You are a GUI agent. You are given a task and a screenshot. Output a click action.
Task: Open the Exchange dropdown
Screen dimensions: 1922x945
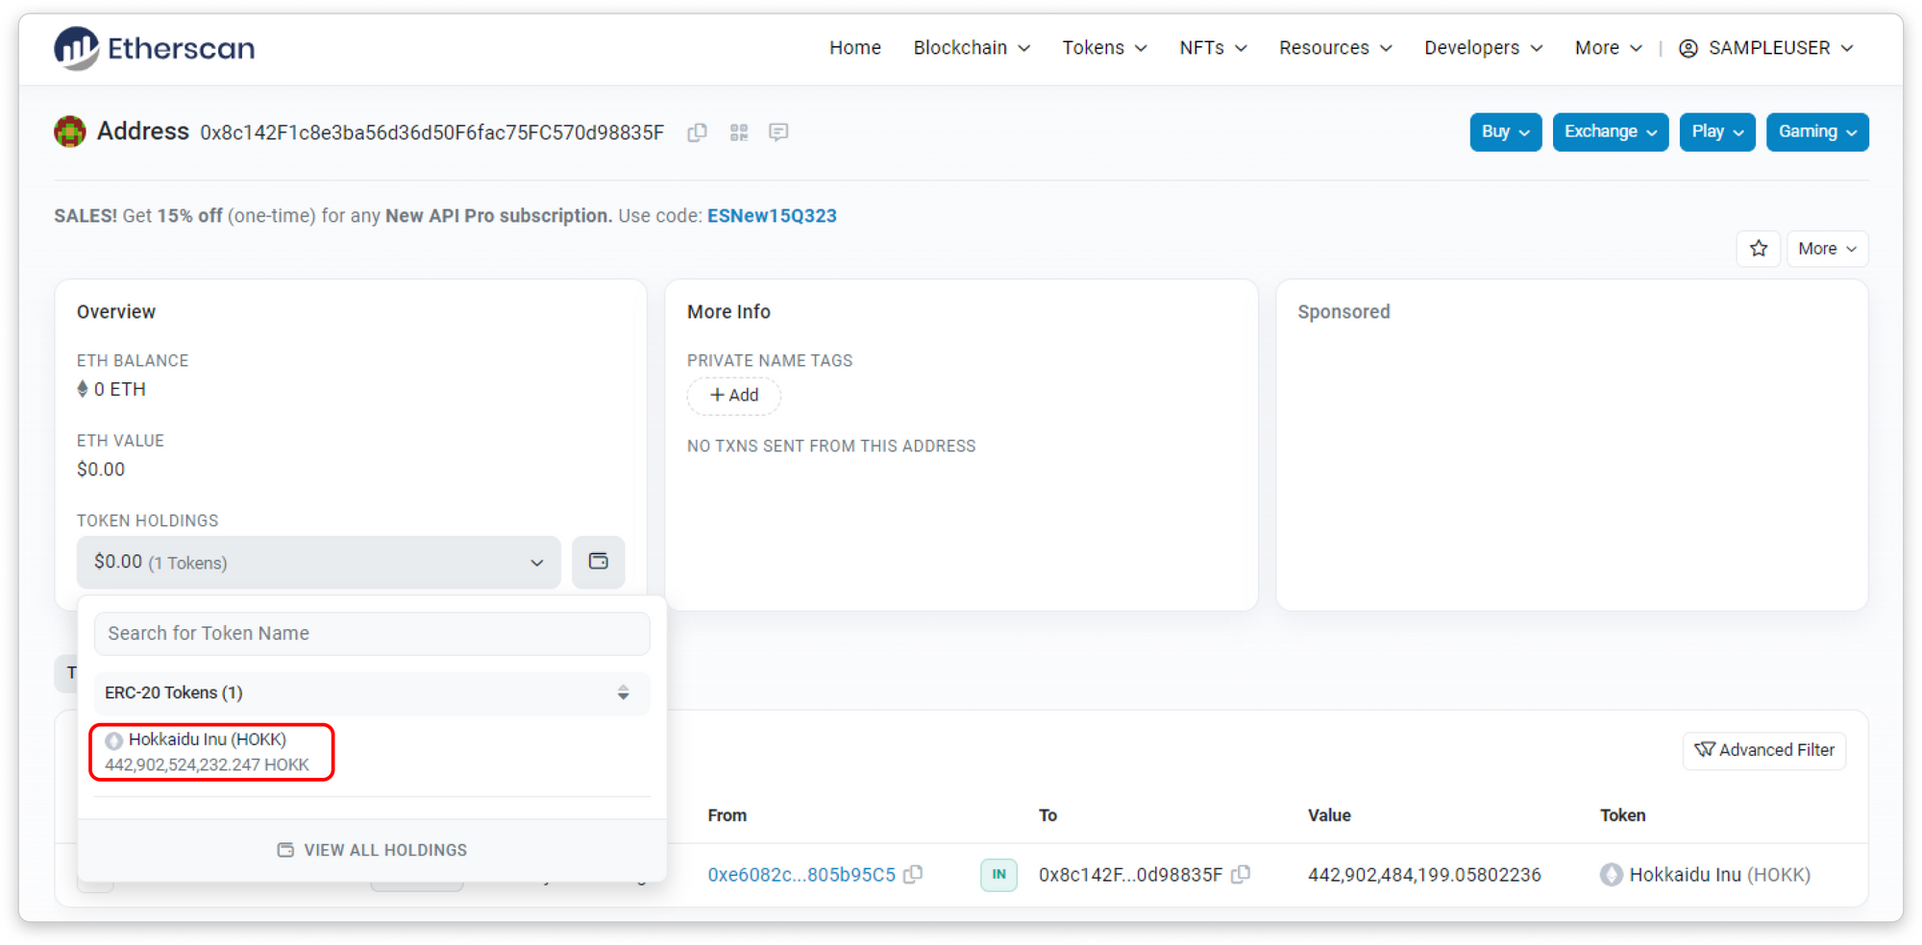coord(1609,132)
